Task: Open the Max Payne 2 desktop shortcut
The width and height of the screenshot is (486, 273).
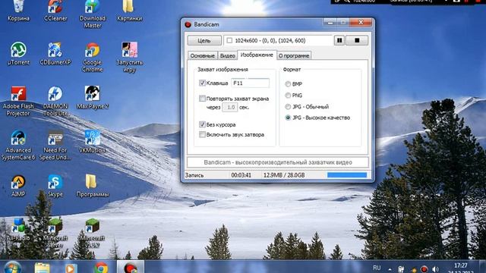Action: tap(93, 97)
